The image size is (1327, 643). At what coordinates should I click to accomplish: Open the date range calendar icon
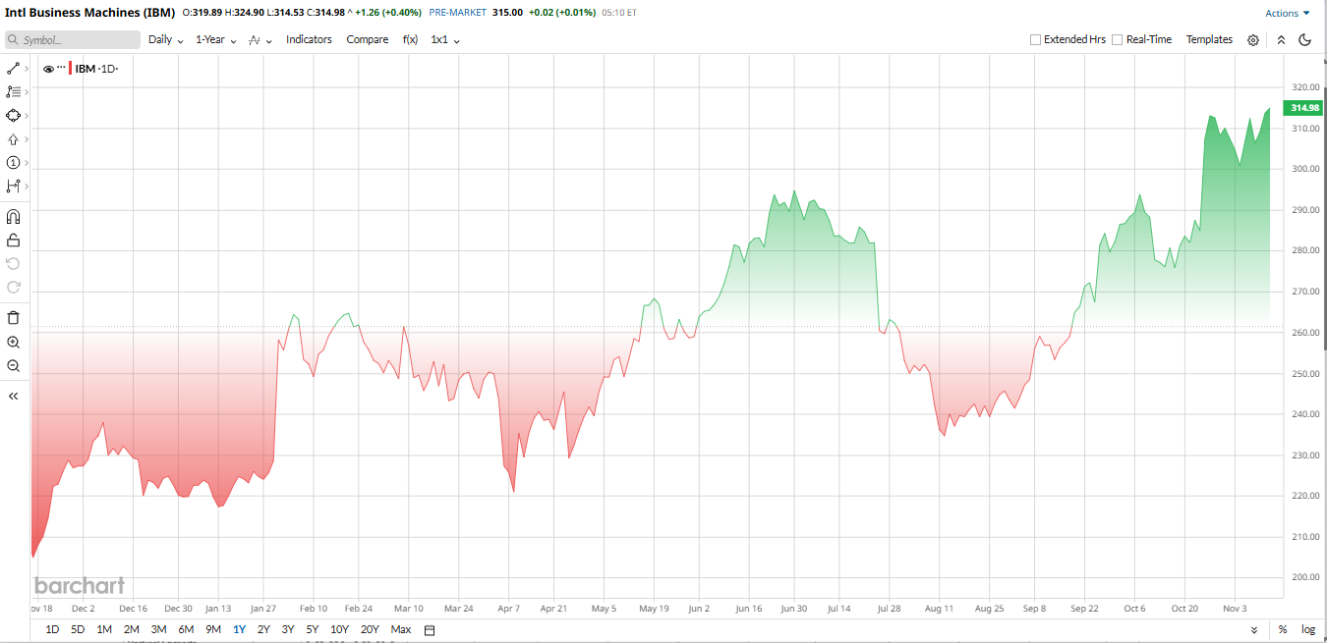click(430, 630)
